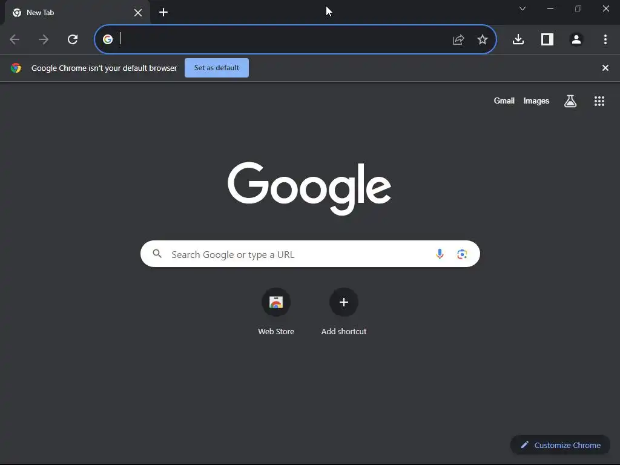620x465 pixels.
Task: Select the New Tab tab
Action: click(77, 13)
